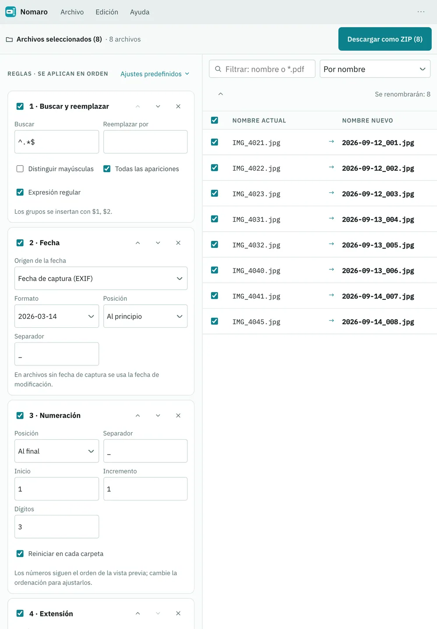This screenshot has height=629, width=437.
Task: Open the three-dots overflow menu
Action: tap(421, 12)
